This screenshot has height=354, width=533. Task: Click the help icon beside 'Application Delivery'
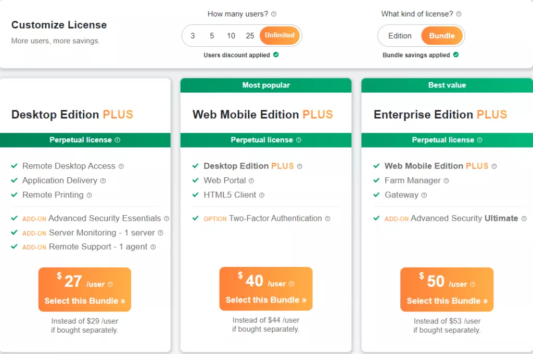(104, 180)
